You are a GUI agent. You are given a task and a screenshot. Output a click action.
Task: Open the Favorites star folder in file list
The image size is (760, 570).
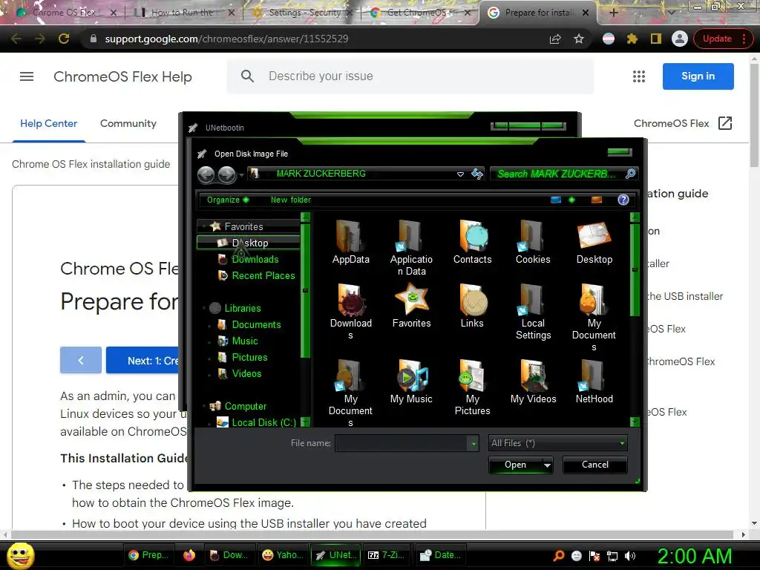[411, 305]
